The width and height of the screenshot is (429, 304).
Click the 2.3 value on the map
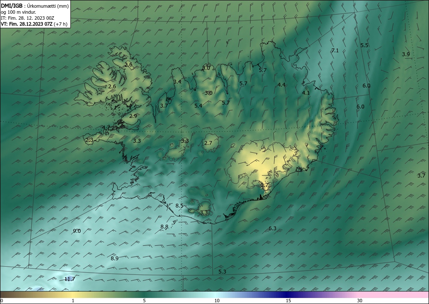click(89, 140)
